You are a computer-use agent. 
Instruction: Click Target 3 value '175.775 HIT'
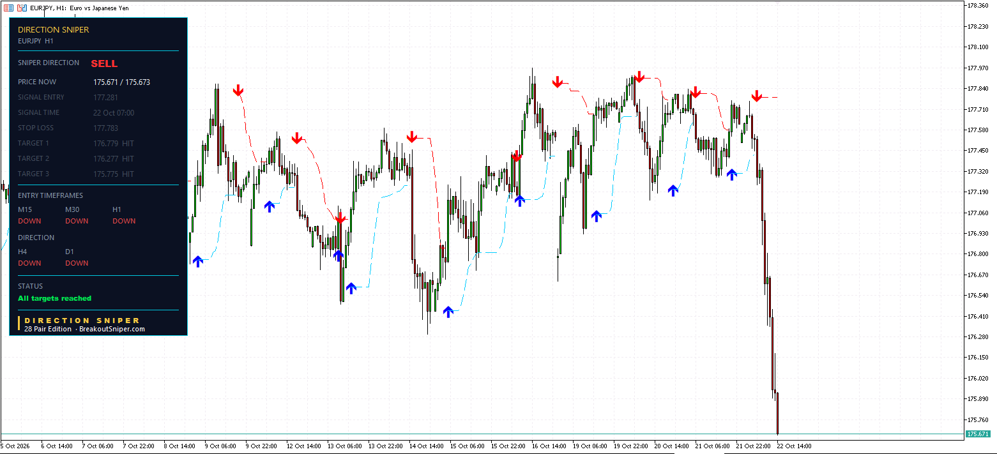point(114,174)
